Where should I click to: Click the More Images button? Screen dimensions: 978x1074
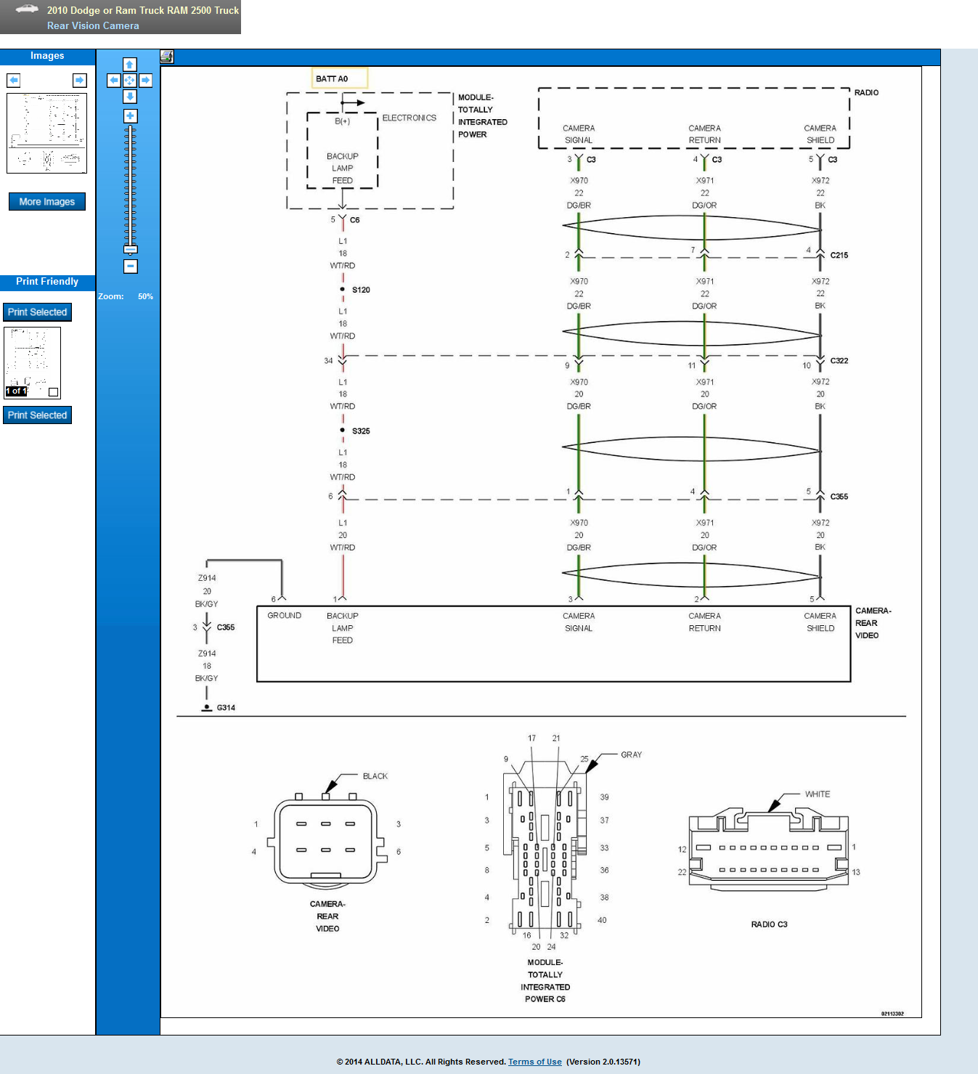47,202
